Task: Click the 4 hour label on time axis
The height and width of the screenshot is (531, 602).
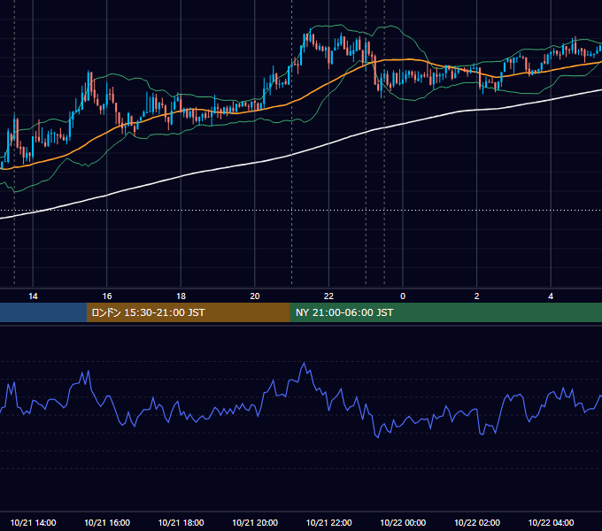Action: pos(551,296)
